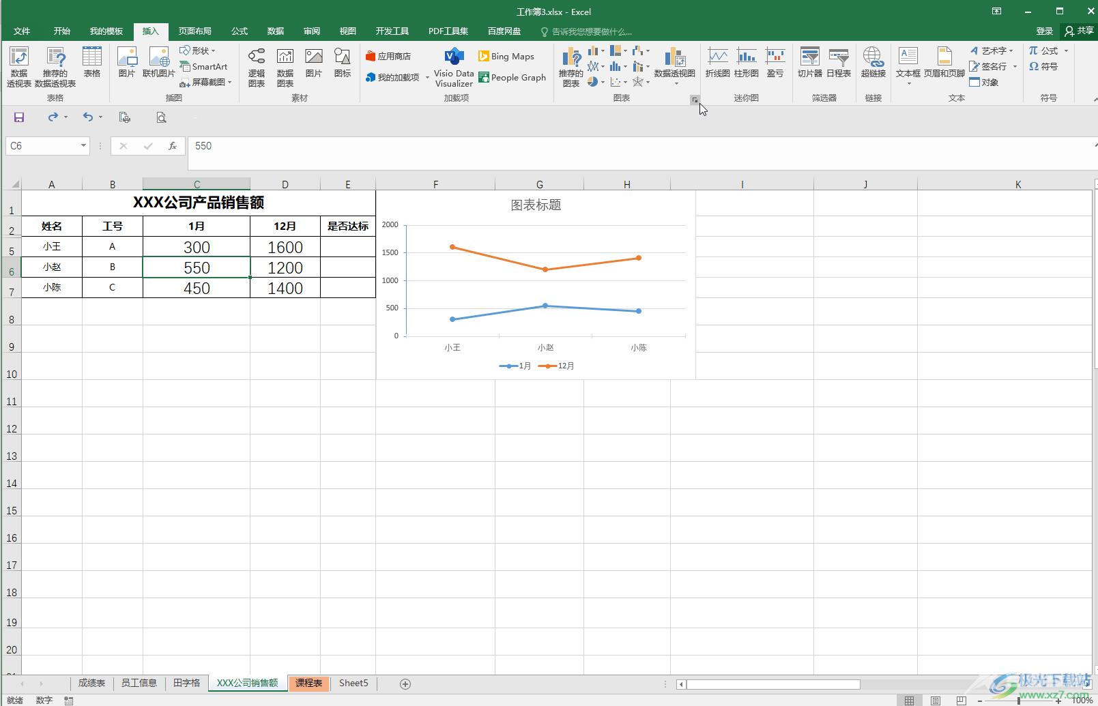Insert a Slicer (切片器)
Viewport: 1098px width, 706px height.
click(x=809, y=62)
